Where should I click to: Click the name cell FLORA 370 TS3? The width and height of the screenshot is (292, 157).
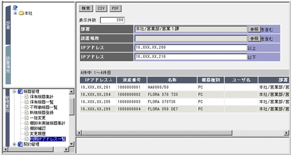[163, 95]
